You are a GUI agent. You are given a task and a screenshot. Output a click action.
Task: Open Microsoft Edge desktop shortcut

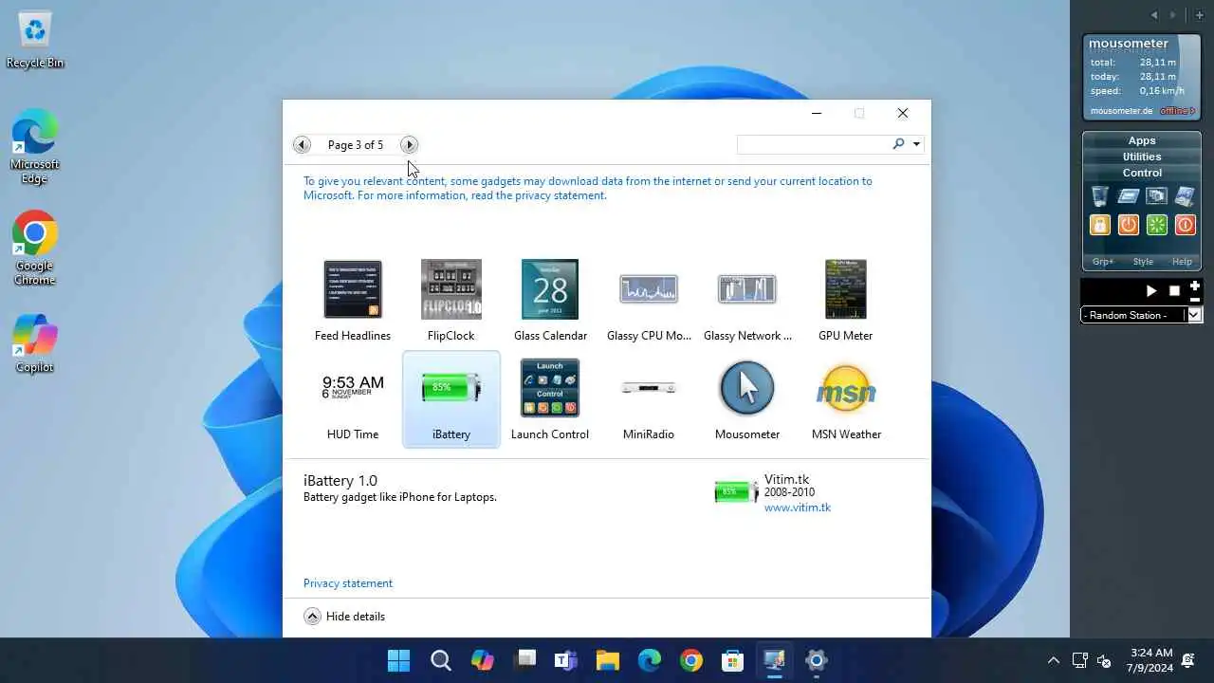35,145
